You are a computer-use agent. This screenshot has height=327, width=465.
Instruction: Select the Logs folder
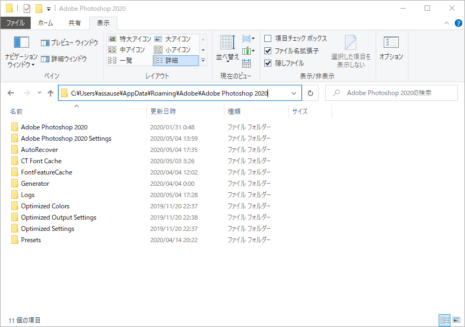23,195
